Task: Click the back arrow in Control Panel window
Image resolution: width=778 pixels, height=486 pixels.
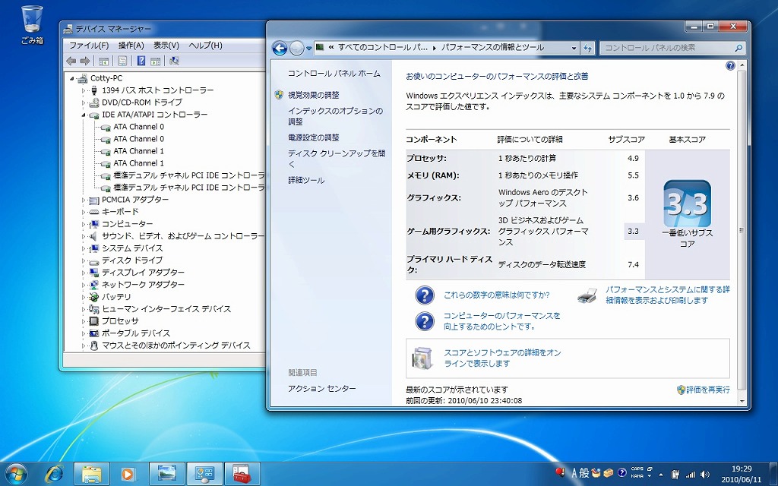Action: click(280, 48)
